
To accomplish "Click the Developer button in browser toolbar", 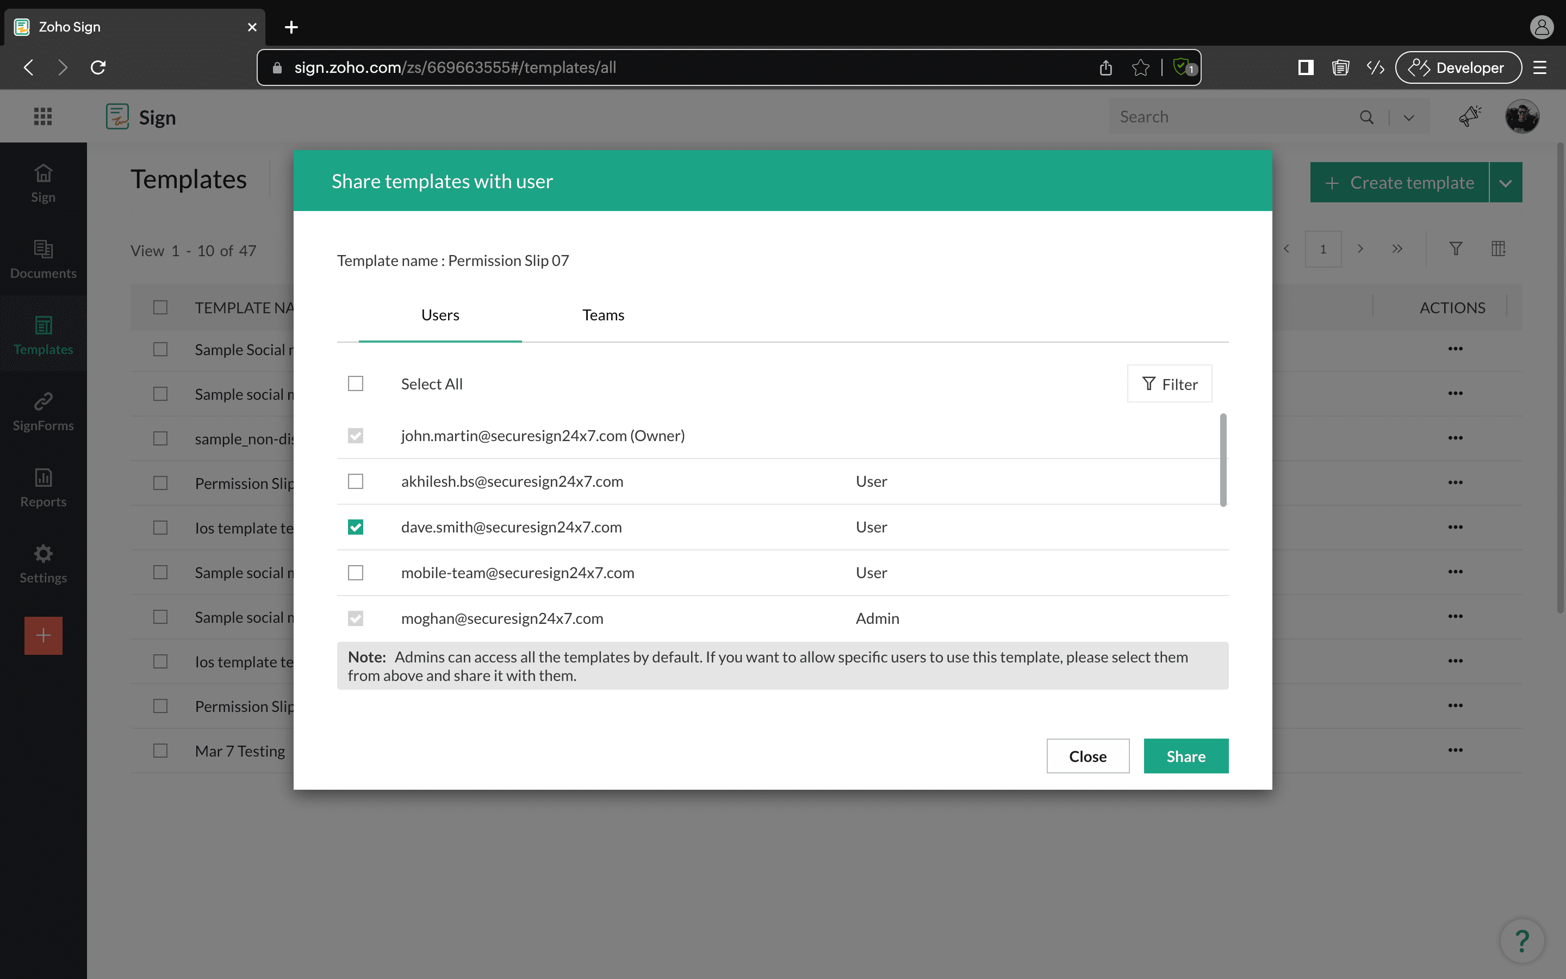I will [x=1458, y=67].
